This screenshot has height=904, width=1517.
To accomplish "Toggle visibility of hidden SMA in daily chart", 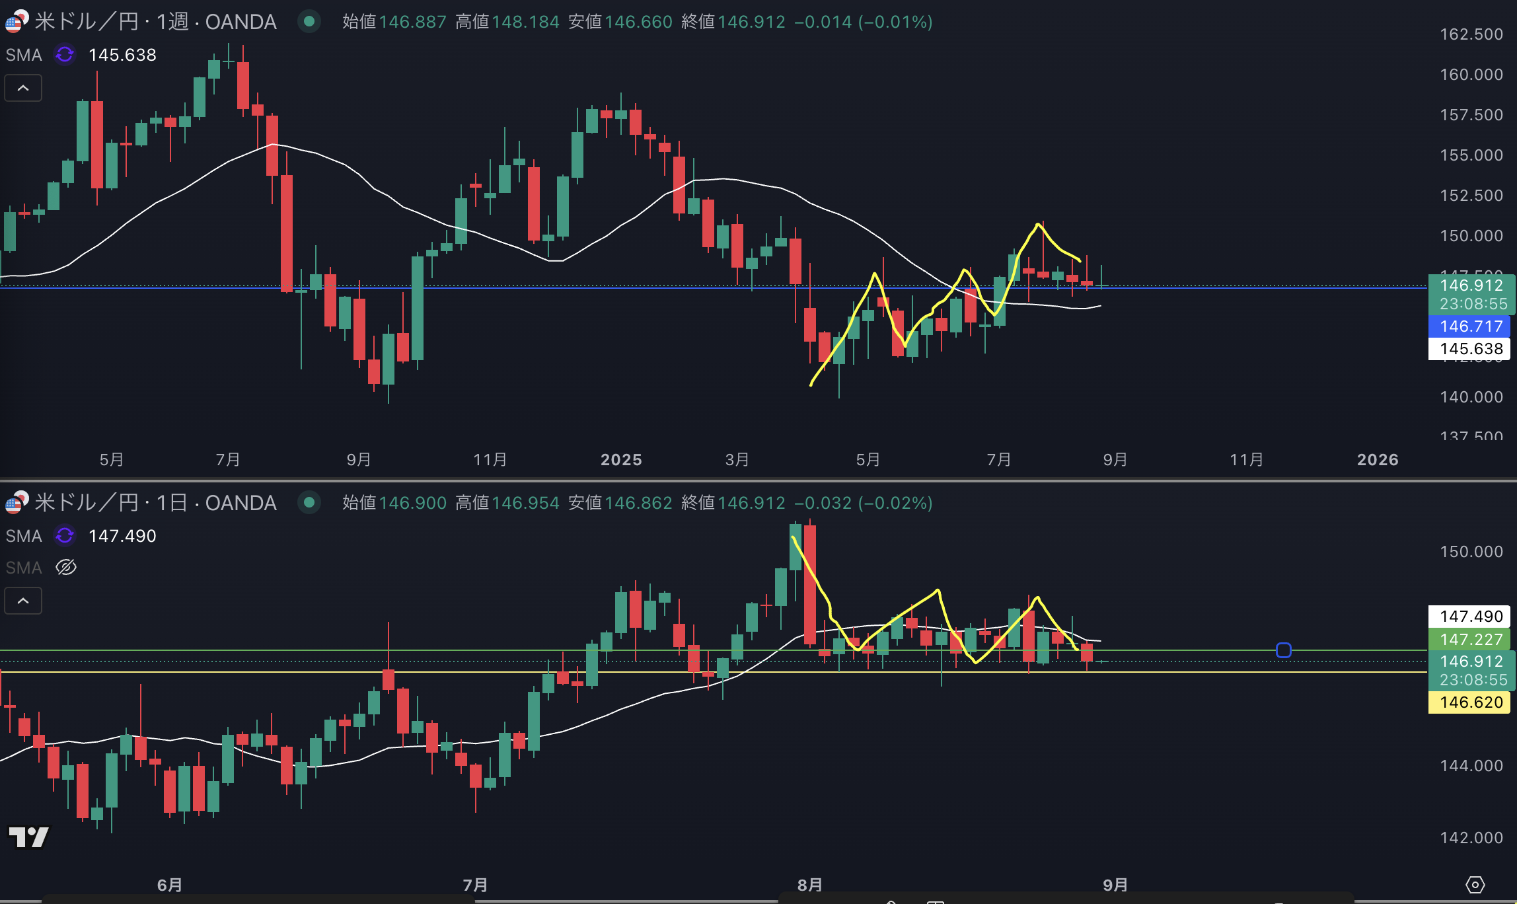I will pos(66,567).
